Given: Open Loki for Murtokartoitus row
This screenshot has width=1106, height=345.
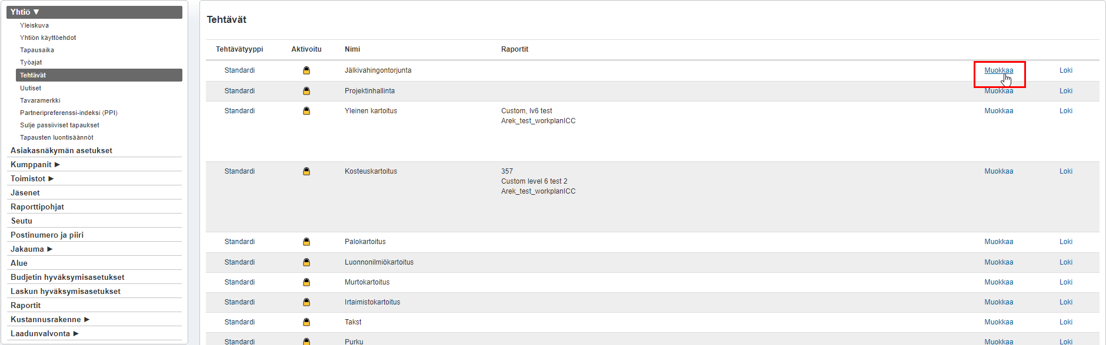Looking at the screenshot, I should click(1065, 282).
